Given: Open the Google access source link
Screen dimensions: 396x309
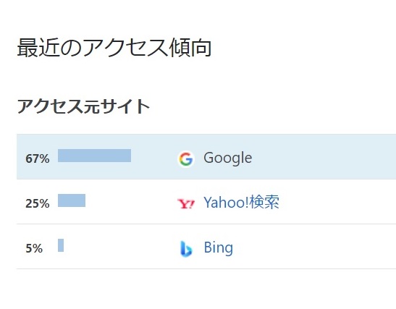Looking at the screenshot, I should coord(227,158).
